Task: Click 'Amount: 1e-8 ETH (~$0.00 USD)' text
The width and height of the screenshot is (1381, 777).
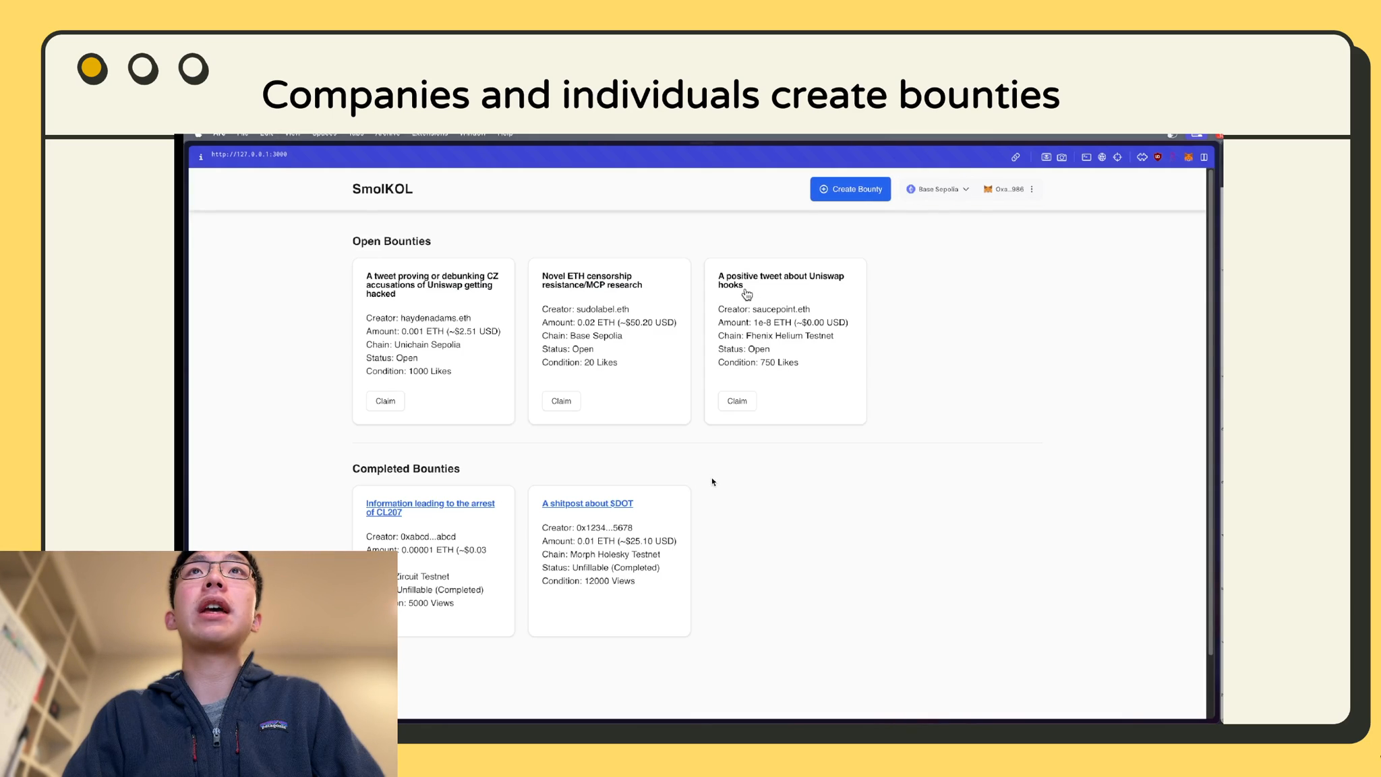Action: coord(783,323)
